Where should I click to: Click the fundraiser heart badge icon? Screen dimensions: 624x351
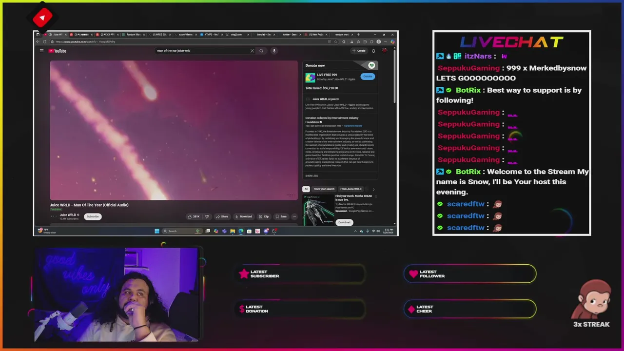(371, 65)
